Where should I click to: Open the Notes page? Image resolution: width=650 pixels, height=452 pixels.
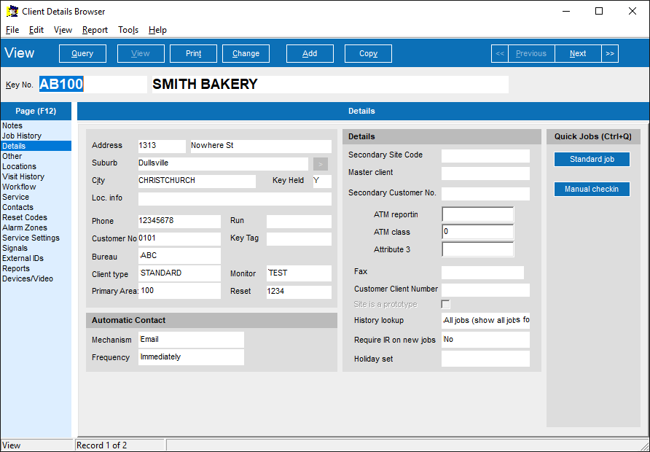click(x=36, y=125)
